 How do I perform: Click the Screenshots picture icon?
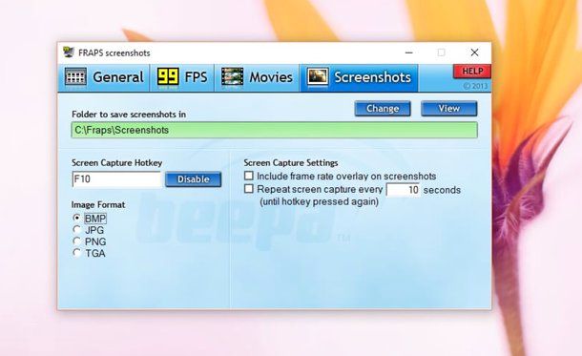[x=318, y=77]
